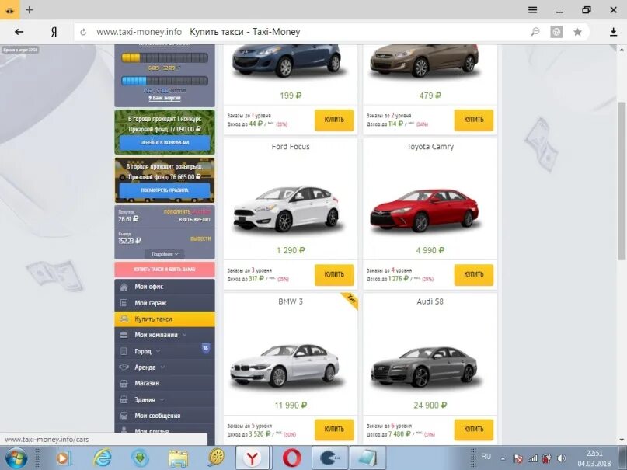Expand the Город submenu arrow
This screenshot has width=627, height=470.
tap(158, 351)
